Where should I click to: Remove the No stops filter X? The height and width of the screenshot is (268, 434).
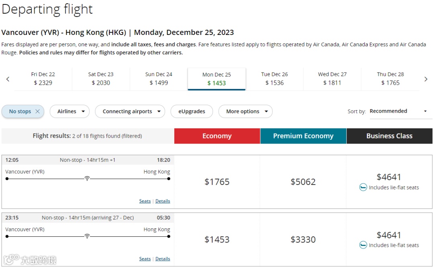[37, 112]
